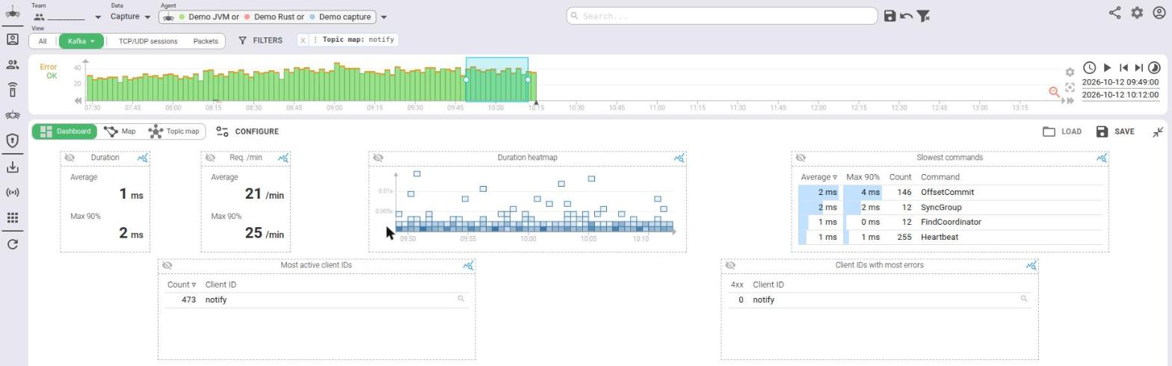Screen dimensions: 1172x366
Task: Open the FILTERS panel
Action: [260, 40]
